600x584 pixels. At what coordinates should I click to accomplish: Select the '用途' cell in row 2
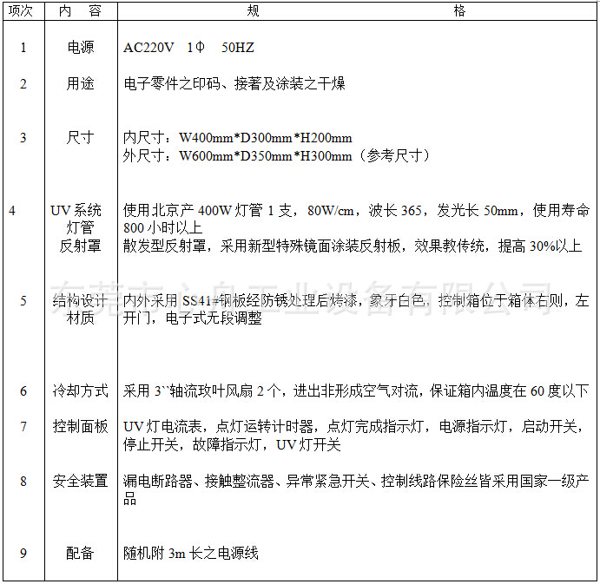[81, 83]
